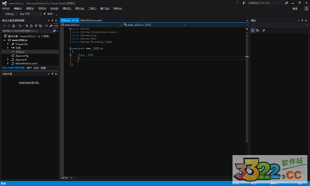Open the wrench Properties icon in Solution Explorer toolbar
The width and height of the screenshot is (310, 186).
tap(51, 26)
